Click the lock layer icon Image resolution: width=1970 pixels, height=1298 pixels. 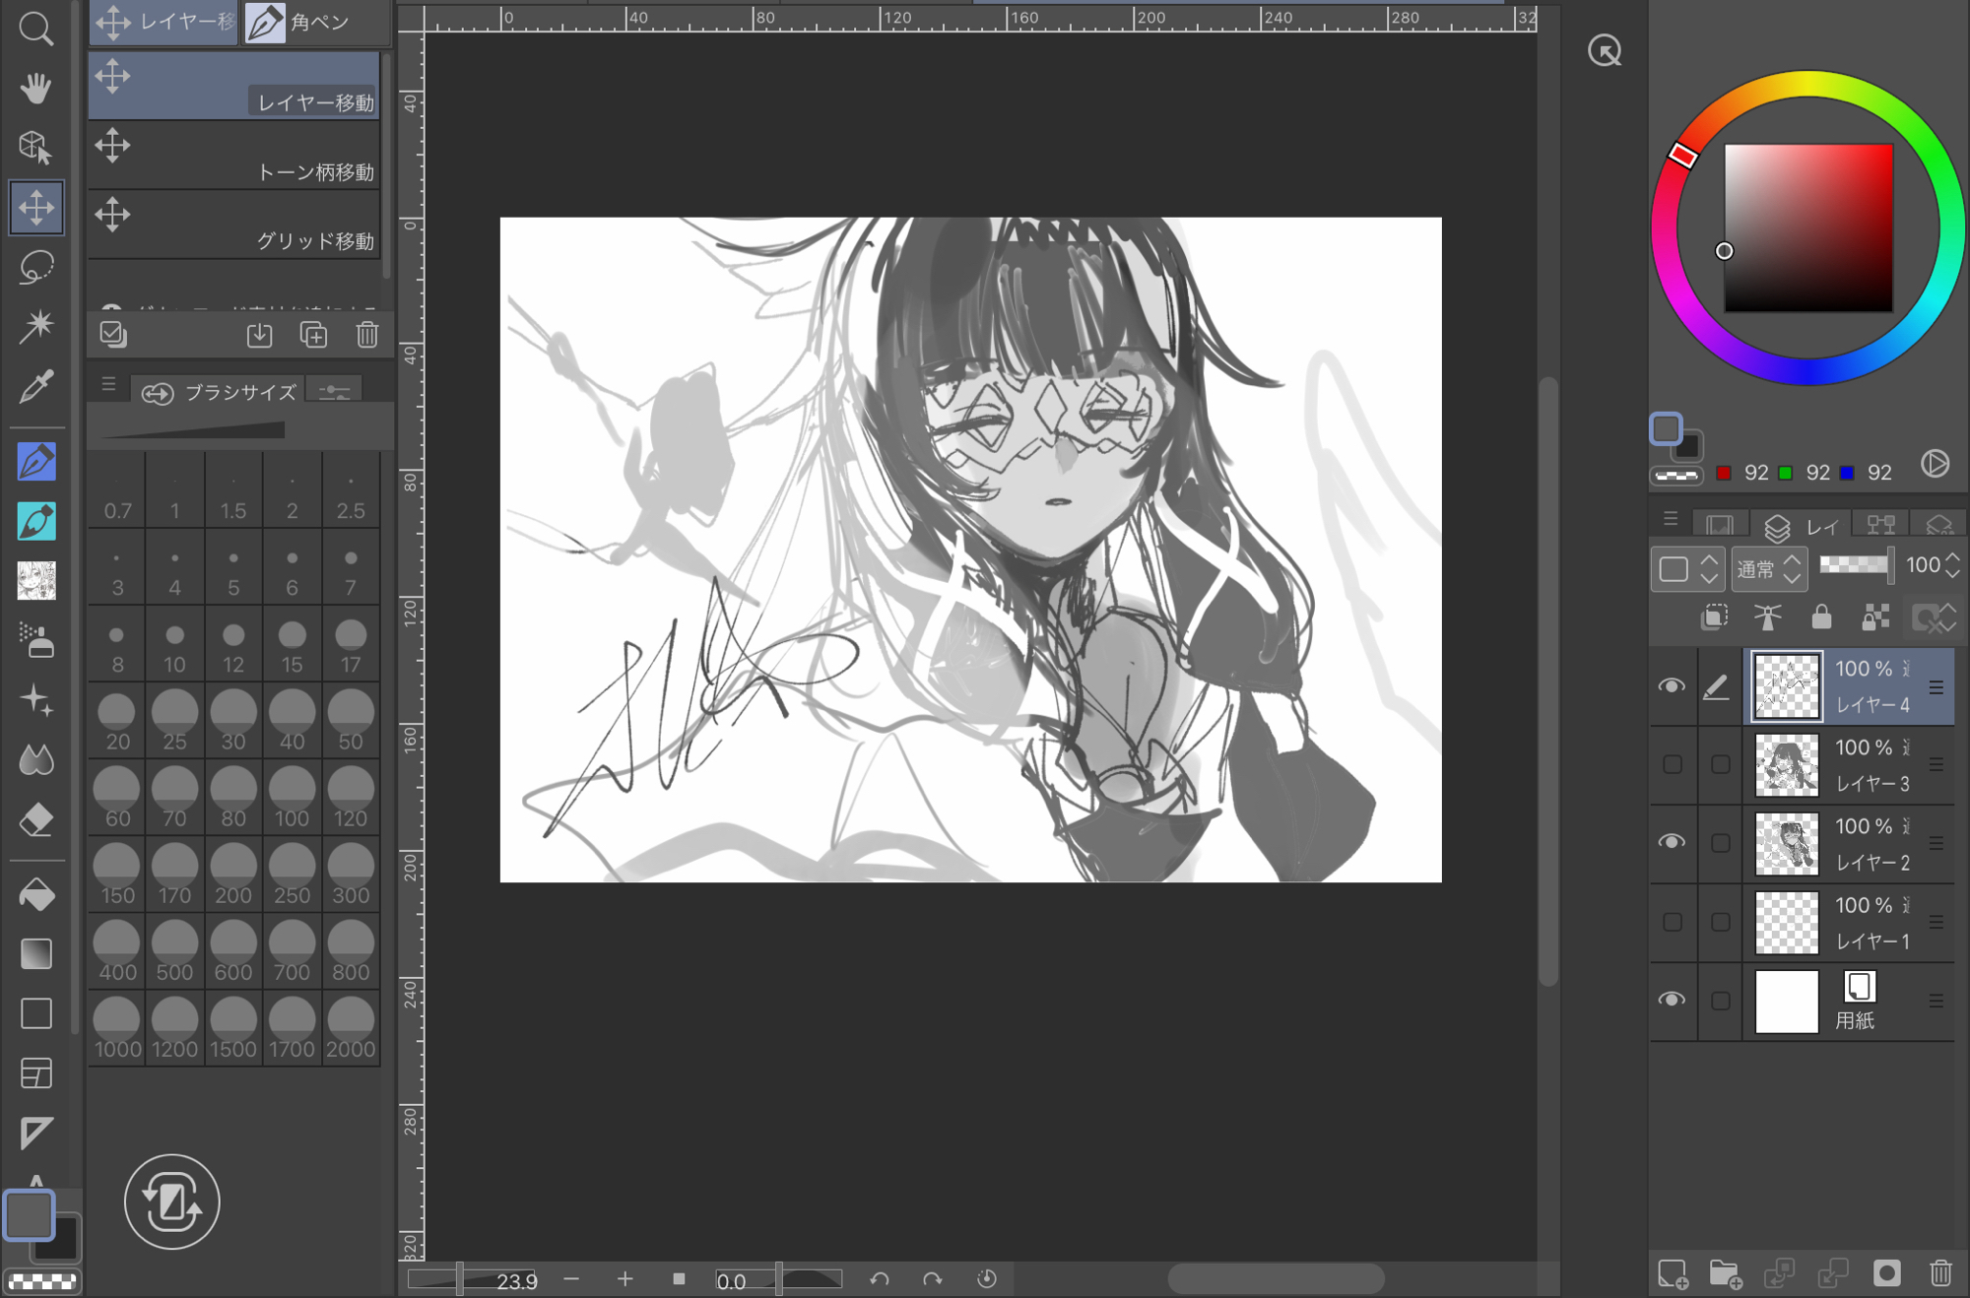pyautogui.click(x=1821, y=617)
